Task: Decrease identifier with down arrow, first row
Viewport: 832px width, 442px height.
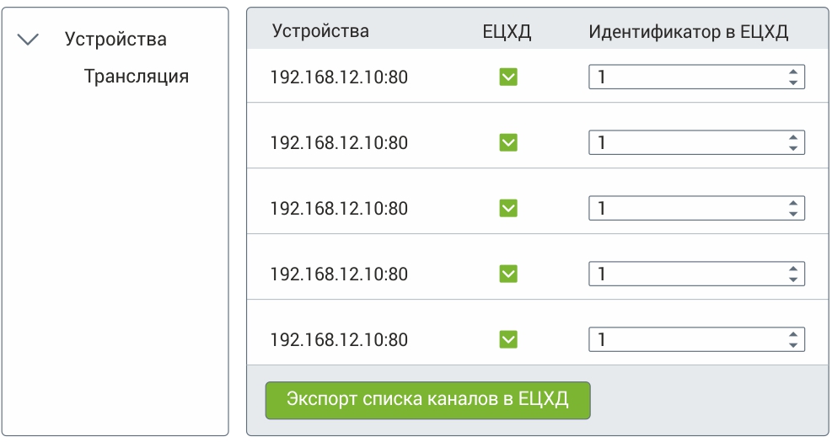Action: click(x=792, y=83)
